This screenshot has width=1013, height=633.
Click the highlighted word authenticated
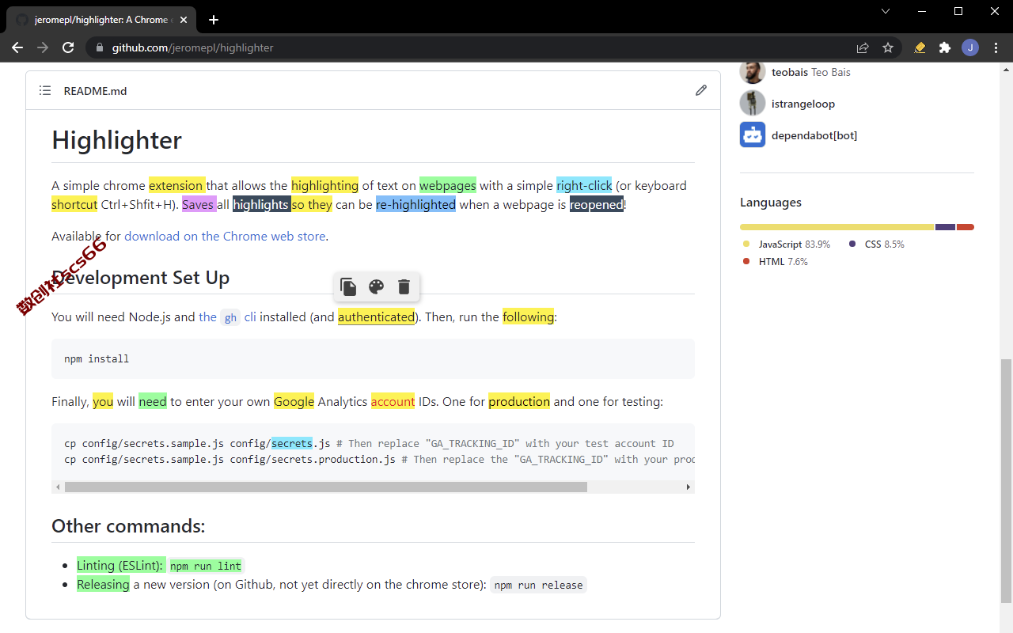click(x=376, y=316)
